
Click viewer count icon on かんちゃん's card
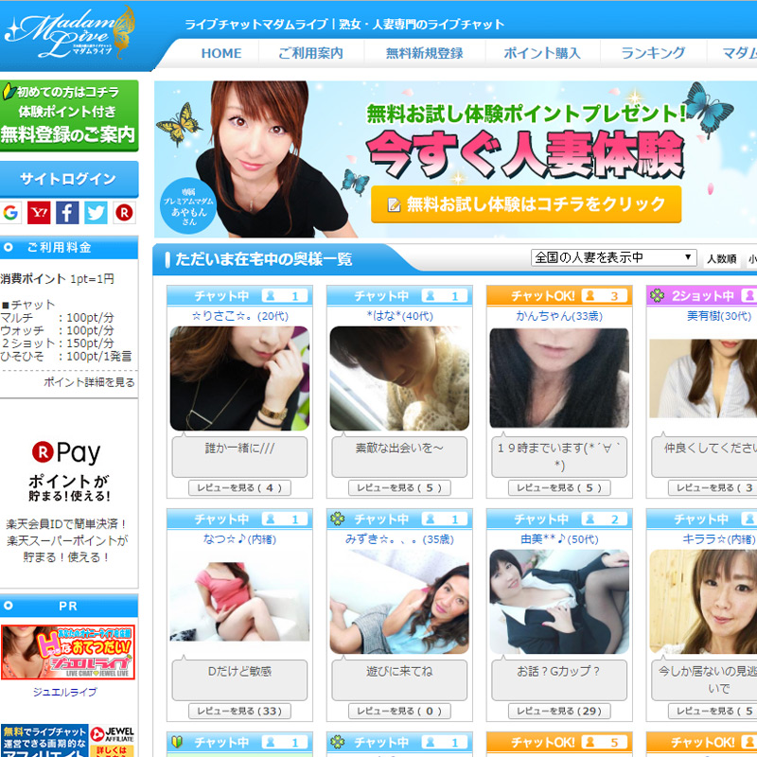pos(590,295)
